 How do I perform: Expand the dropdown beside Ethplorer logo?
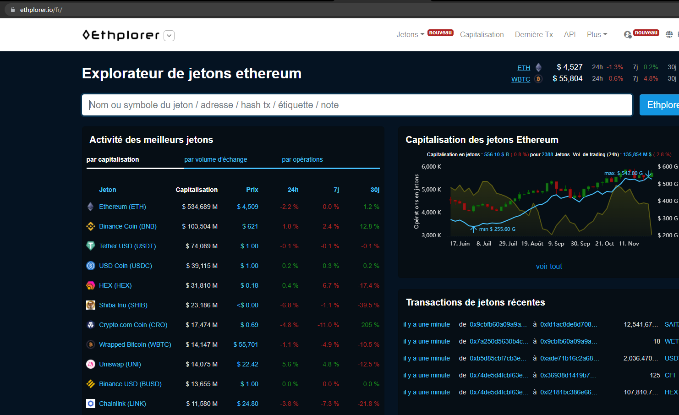point(169,36)
